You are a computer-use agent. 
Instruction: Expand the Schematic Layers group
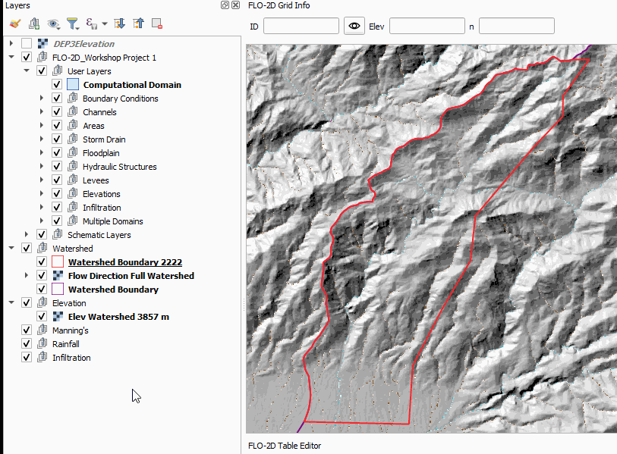(27, 235)
